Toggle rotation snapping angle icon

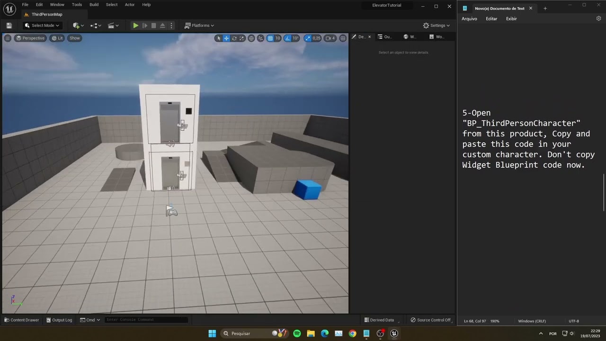click(x=287, y=38)
